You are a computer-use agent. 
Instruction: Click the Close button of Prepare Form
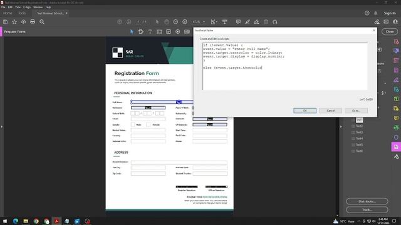pos(390,32)
